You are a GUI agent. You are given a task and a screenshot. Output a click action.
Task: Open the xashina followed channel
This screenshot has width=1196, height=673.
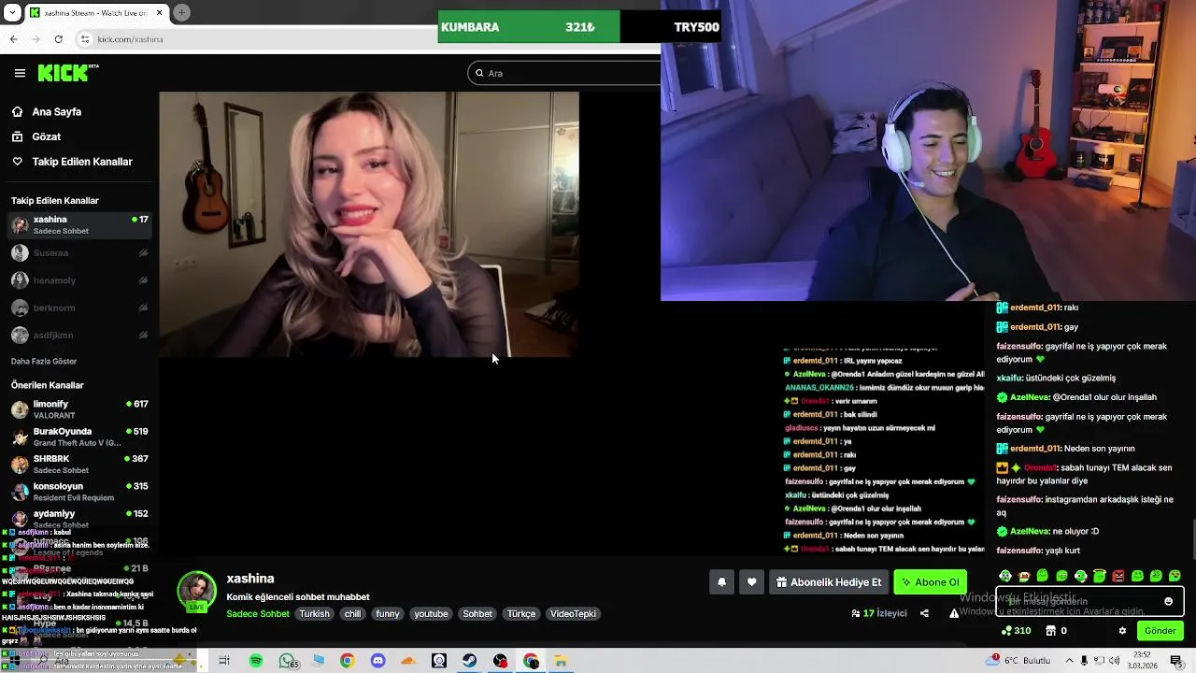(79, 224)
